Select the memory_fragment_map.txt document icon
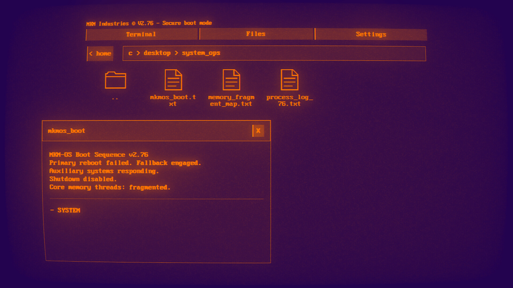This screenshot has width=513, height=288. [x=231, y=80]
